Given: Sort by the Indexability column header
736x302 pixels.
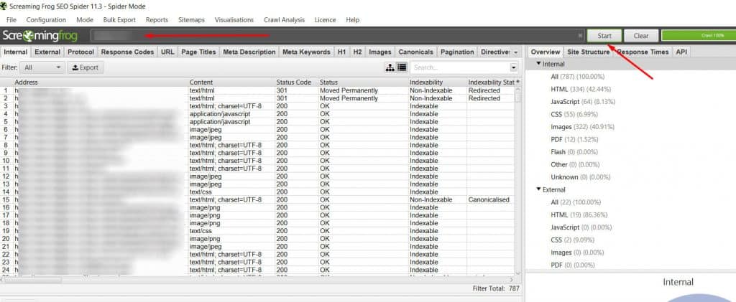Looking at the screenshot, I should [x=438, y=82].
